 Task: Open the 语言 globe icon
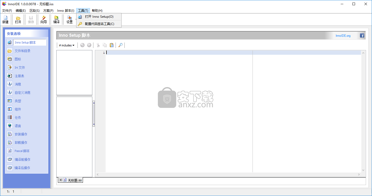[x=10, y=126]
